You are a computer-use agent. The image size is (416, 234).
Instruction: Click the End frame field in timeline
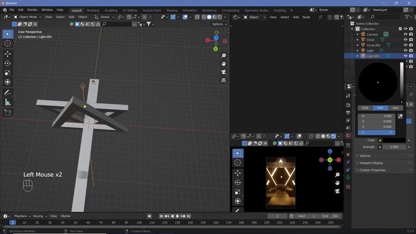pyautogui.click(x=330, y=216)
